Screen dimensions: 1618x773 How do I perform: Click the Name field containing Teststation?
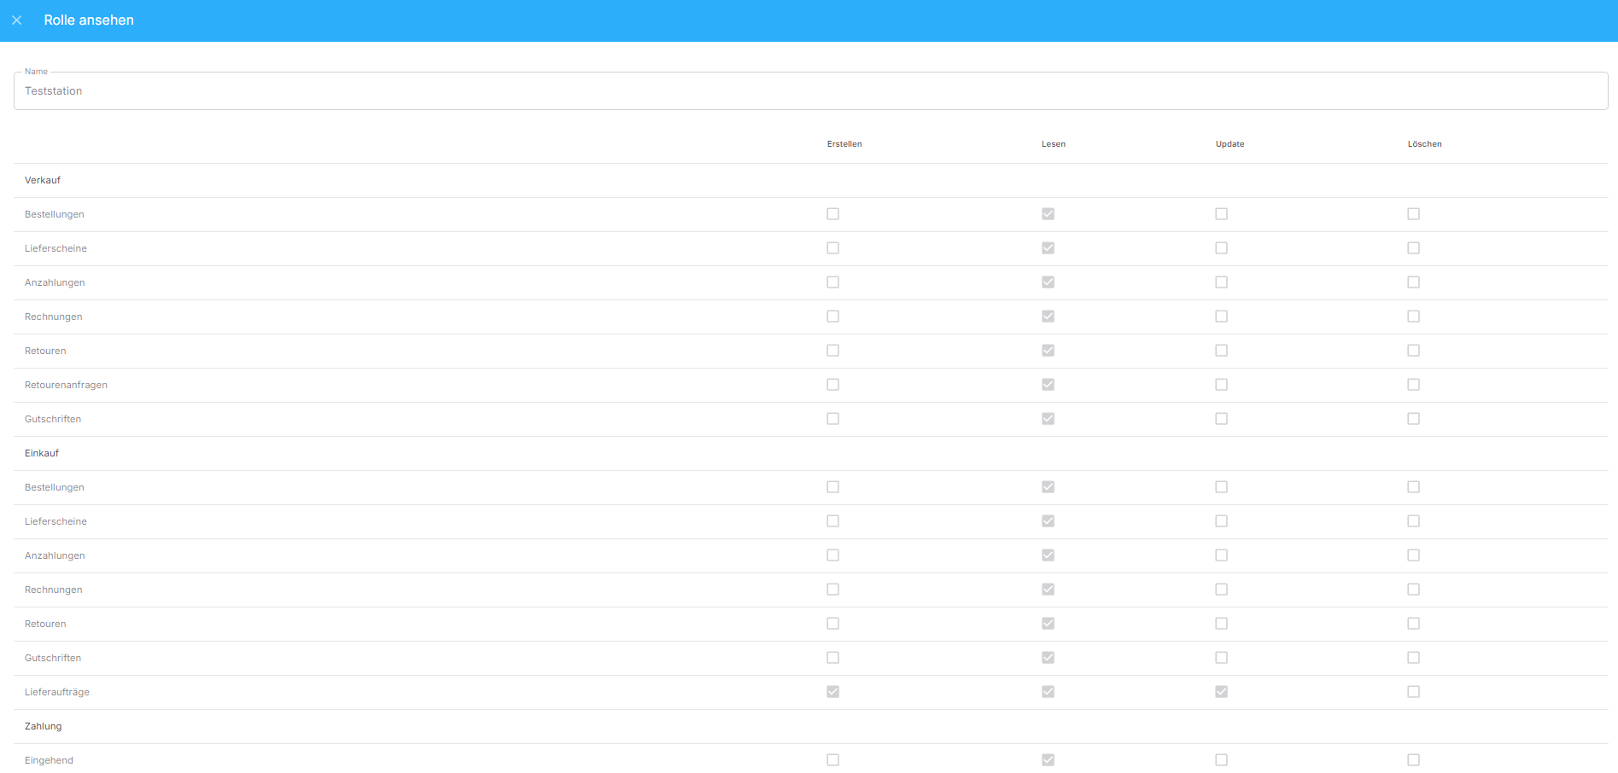point(809,91)
